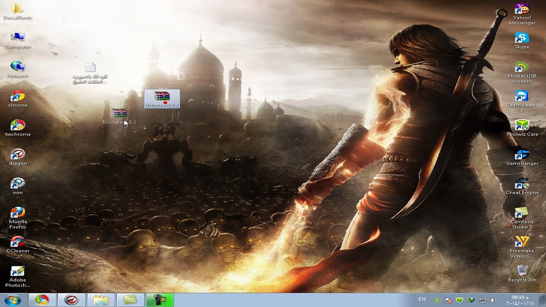
Task: Select the Skype desktop shortcut
Action: tap(522, 41)
